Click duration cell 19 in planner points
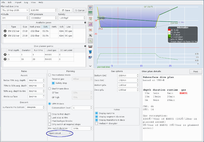 tap(26, 59)
